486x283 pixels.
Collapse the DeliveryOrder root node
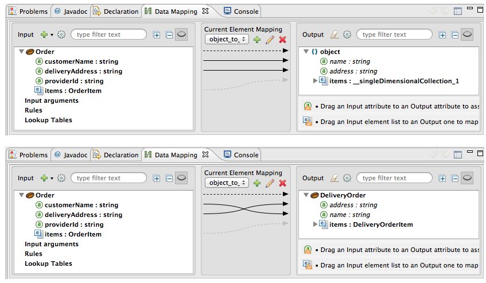(x=307, y=195)
